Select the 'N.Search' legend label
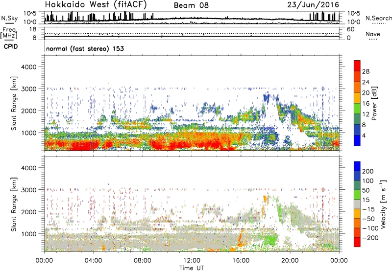 [x=378, y=18]
